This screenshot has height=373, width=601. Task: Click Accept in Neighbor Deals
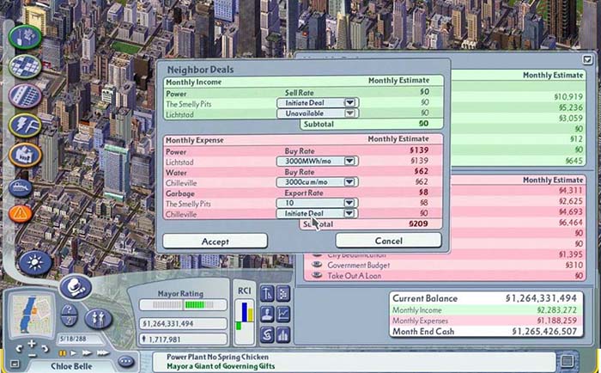click(x=216, y=242)
